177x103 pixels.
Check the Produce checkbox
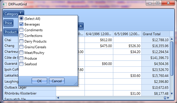tap(21, 58)
